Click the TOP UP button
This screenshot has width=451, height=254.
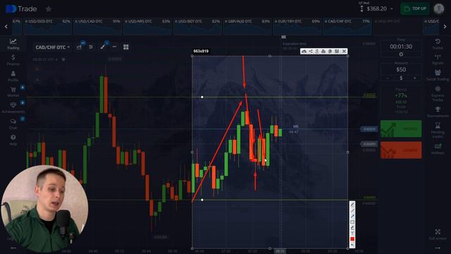pos(415,8)
